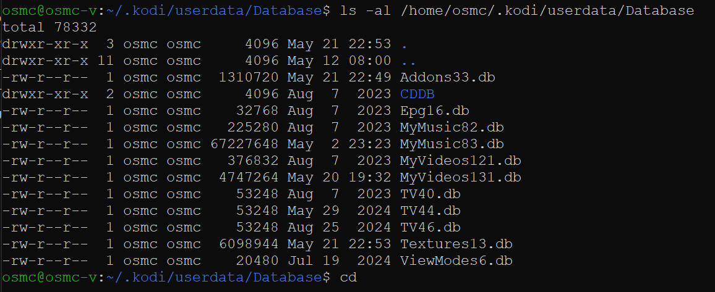The width and height of the screenshot is (715, 292).
Task: Click the ViewModes6.db filename
Action: pos(456,261)
